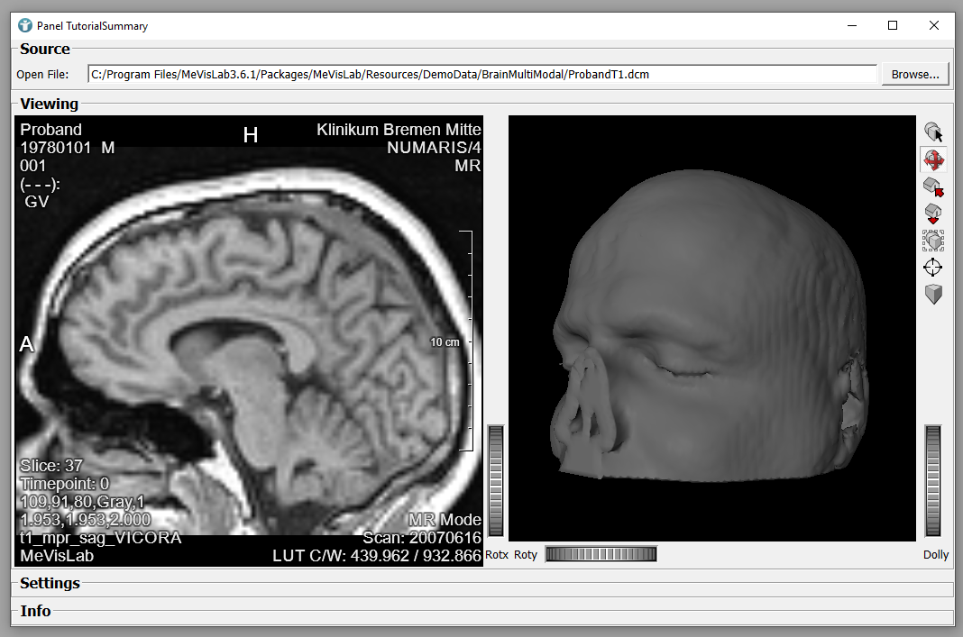This screenshot has width=963, height=637.
Task: Expand the Info section
Action: tap(36, 611)
